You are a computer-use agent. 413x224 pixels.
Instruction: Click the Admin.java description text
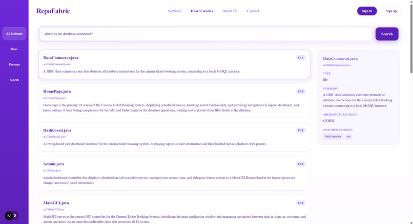point(169,181)
